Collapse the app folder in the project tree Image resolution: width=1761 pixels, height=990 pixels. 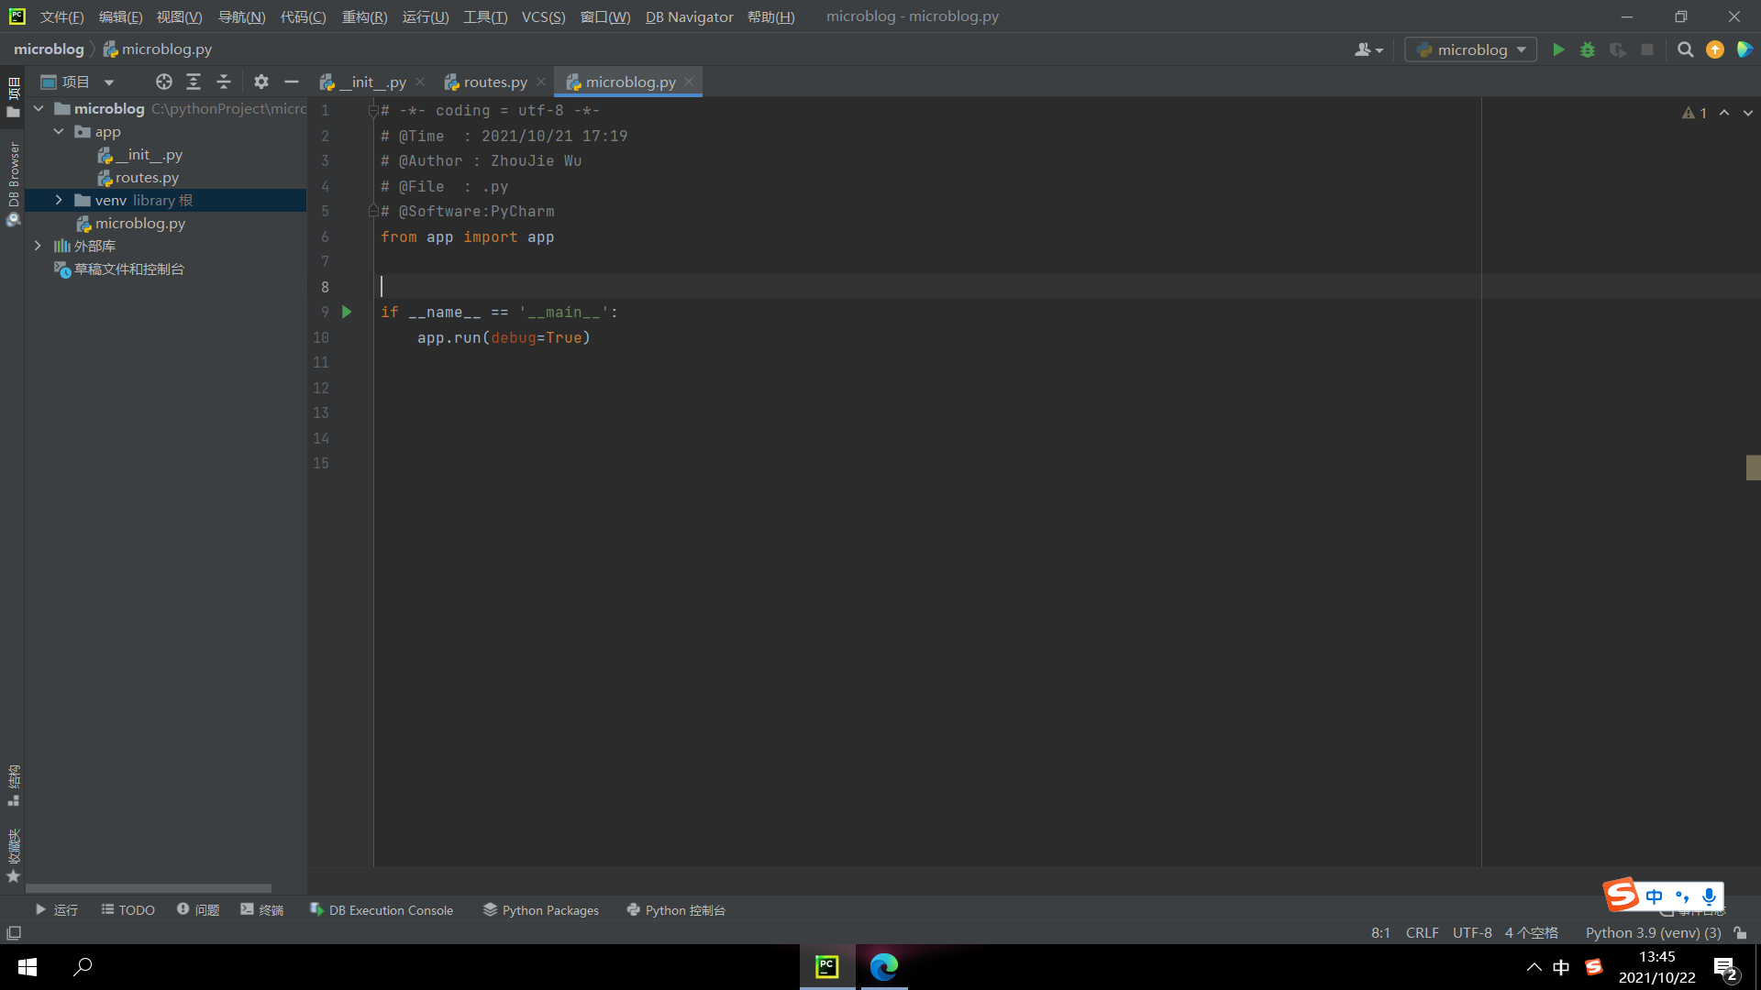(x=59, y=132)
